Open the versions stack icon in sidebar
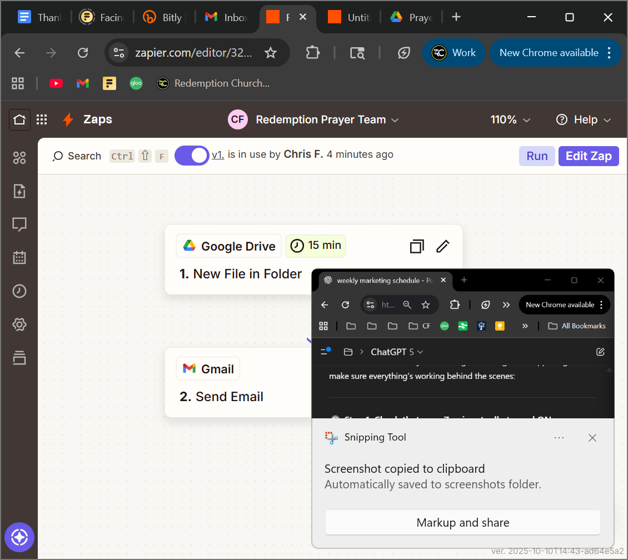The image size is (628, 560). pos(19,358)
